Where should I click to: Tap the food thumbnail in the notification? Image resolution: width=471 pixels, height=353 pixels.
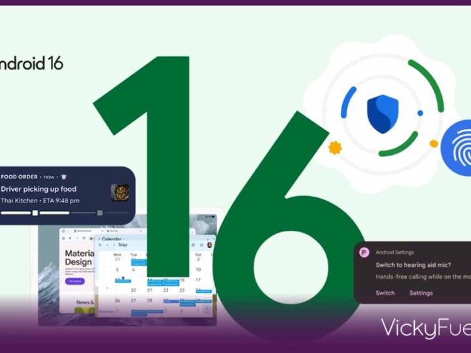tap(120, 192)
